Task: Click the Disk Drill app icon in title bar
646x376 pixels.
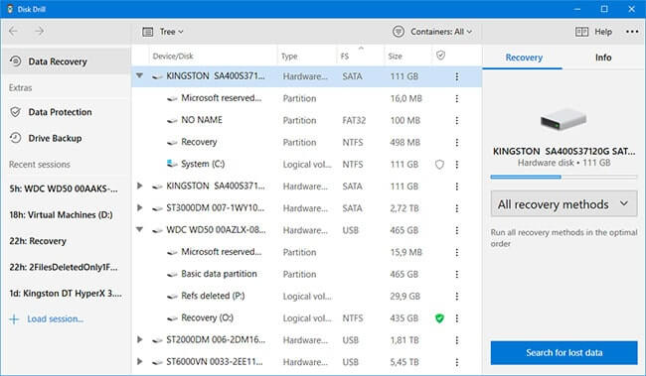Action: coord(10,9)
